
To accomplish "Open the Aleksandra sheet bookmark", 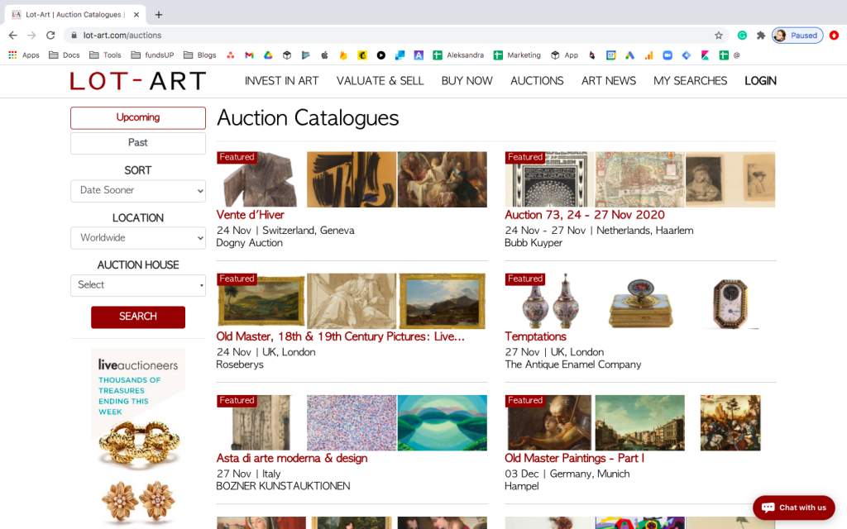I will [458, 55].
